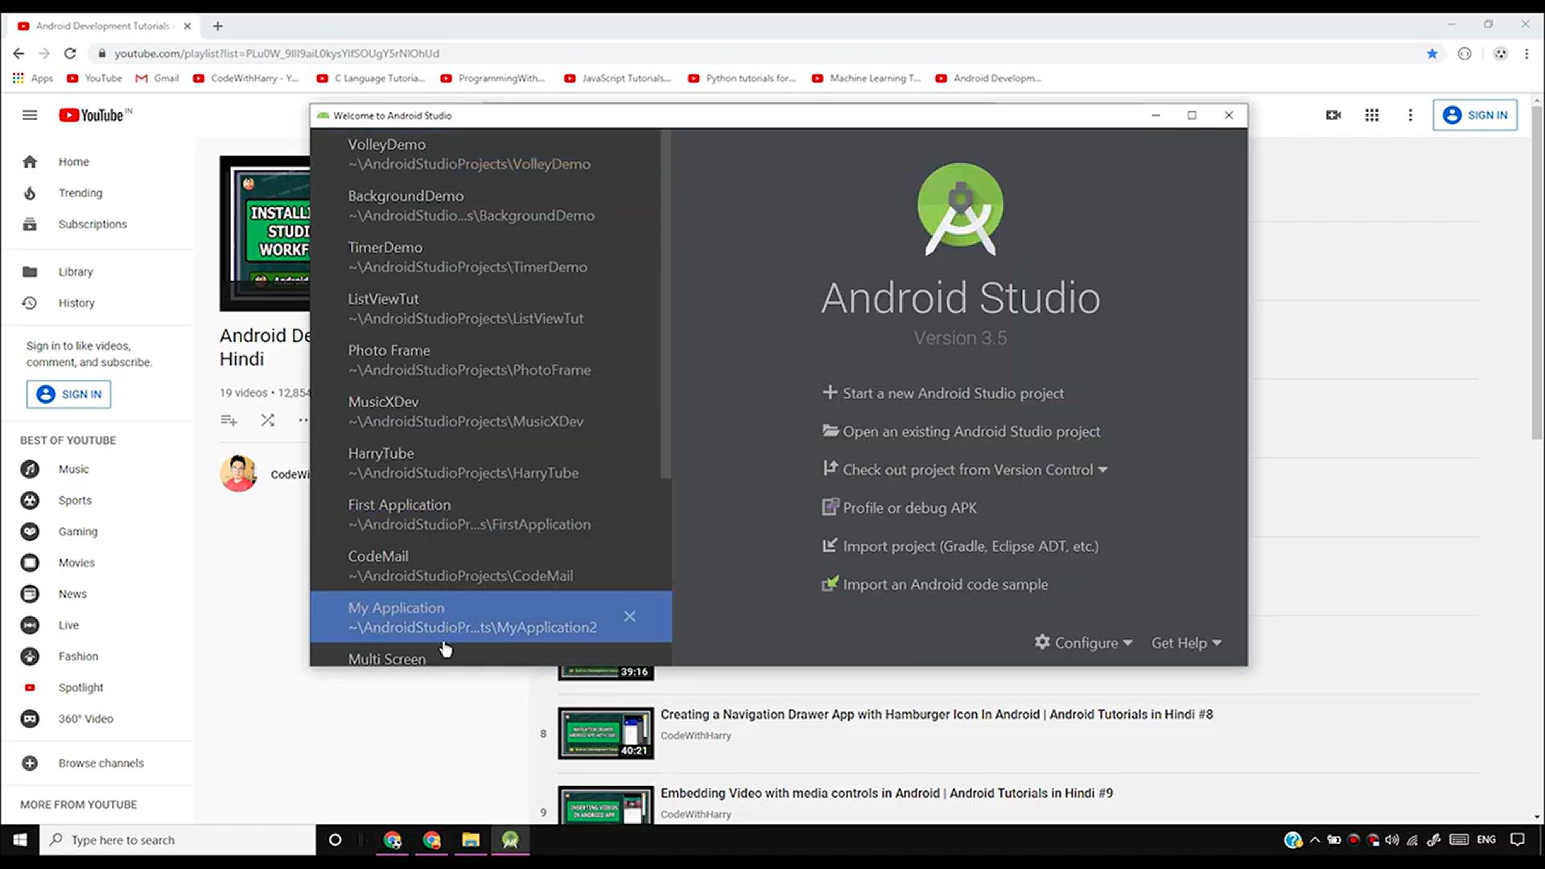Viewport: 1545px width, 869px height.
Task: Click the Browse channels plus icon
Action: coord(30,764)
